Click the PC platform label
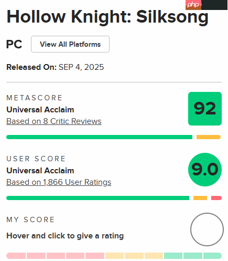This screenshot has height=261, width=228. (x=14, y=44)
